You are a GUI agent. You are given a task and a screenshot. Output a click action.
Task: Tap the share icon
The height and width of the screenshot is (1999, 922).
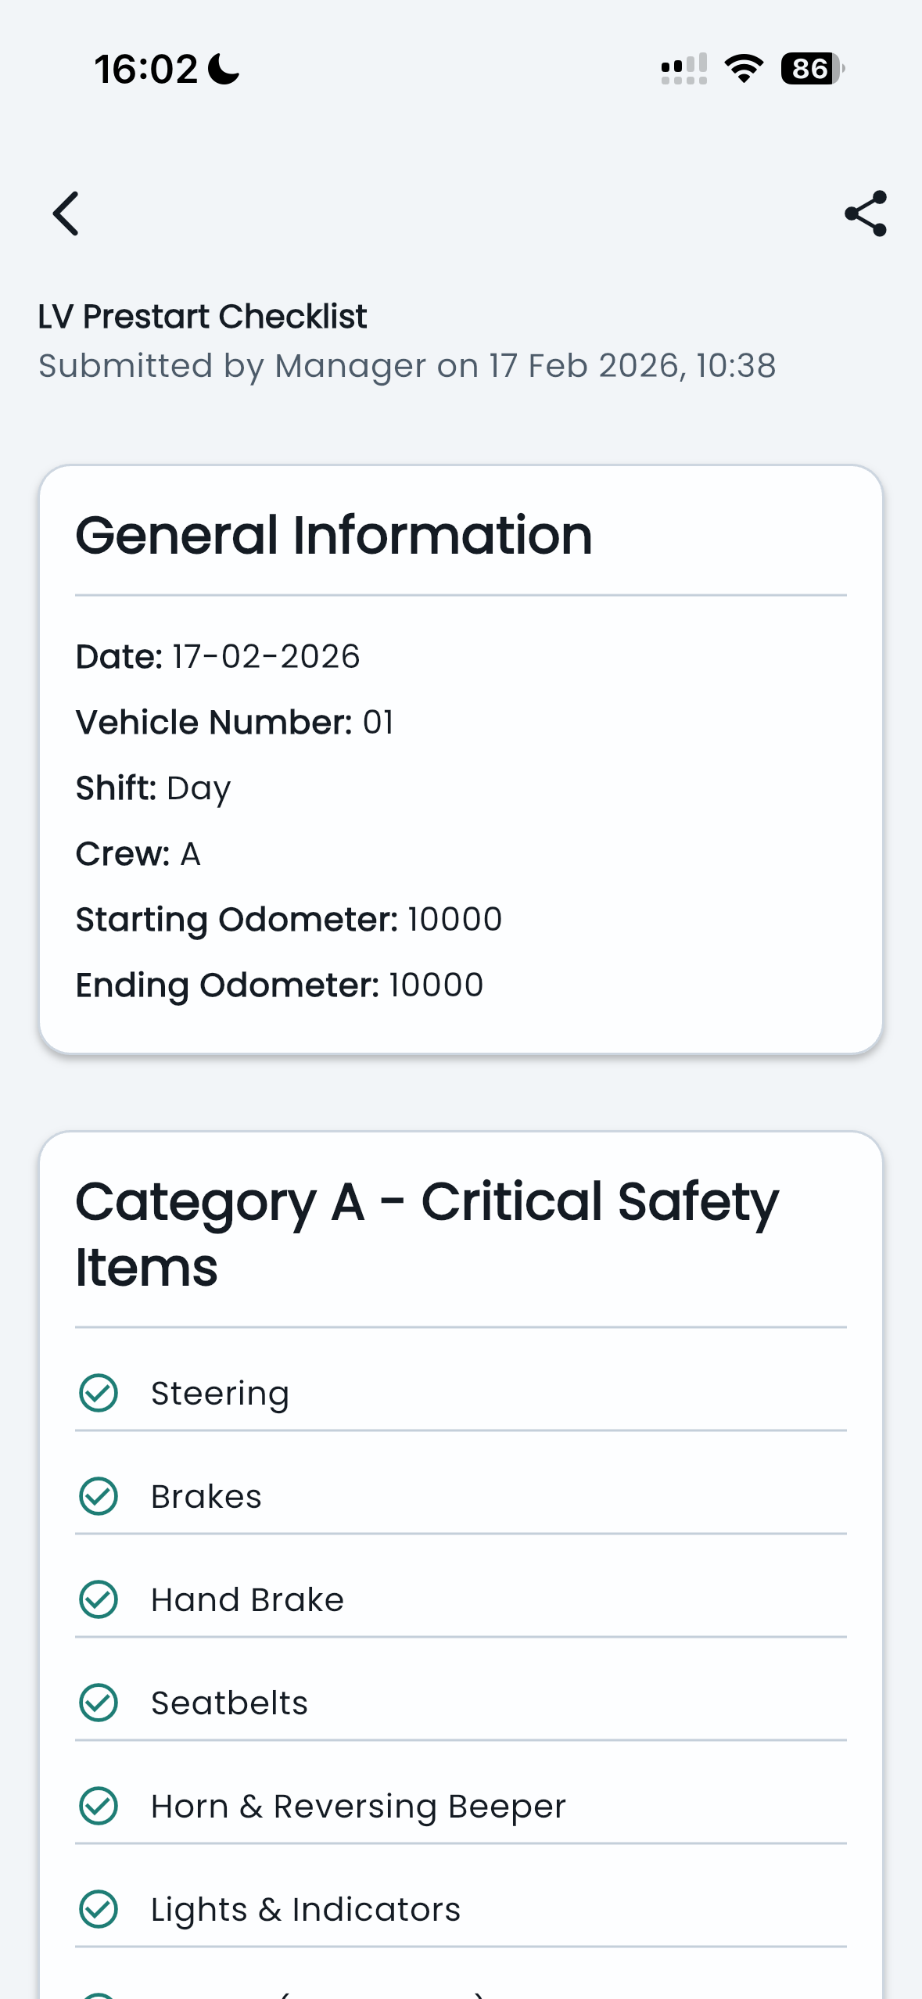coord(865,214)
